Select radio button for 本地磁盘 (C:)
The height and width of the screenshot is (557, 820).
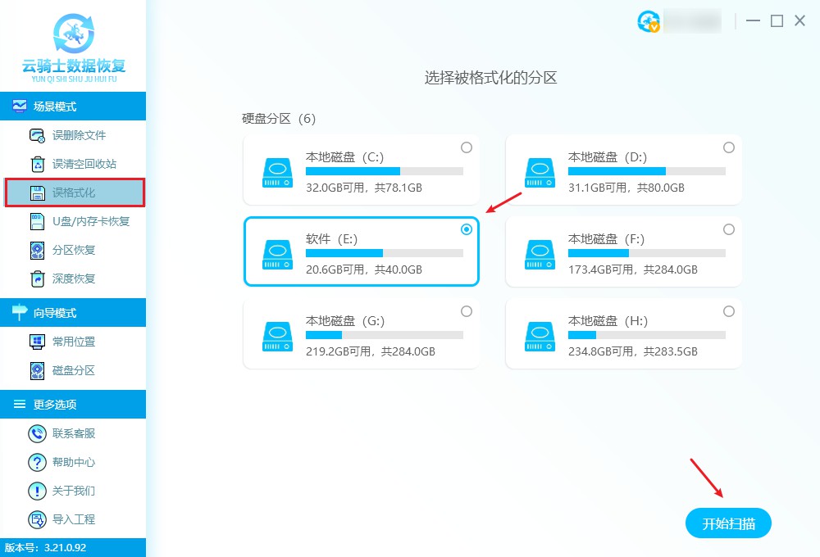point(467,147)
